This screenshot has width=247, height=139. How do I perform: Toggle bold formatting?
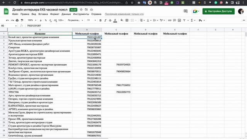coord(100,20)
